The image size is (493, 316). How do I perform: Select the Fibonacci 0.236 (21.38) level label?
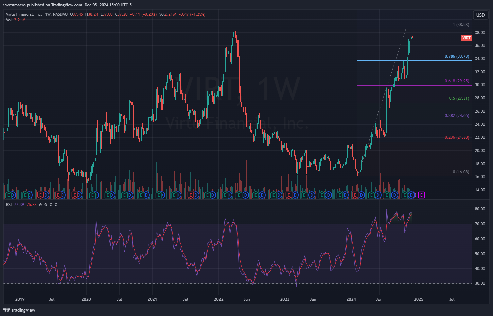457,137
